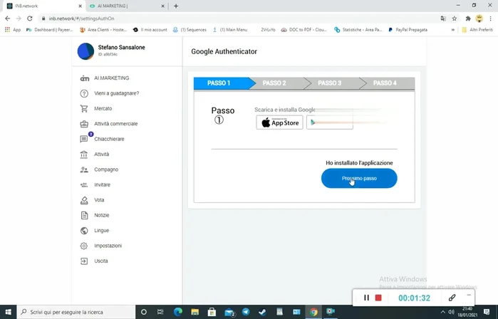Open Microsoft Edge from the taskbar
This screenshot has width=498, height=319.
point(178,312)
